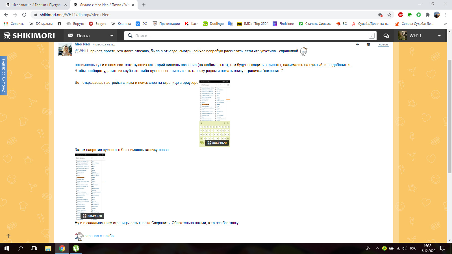Expand the Почта section dropdown

(x=112, y=36)
